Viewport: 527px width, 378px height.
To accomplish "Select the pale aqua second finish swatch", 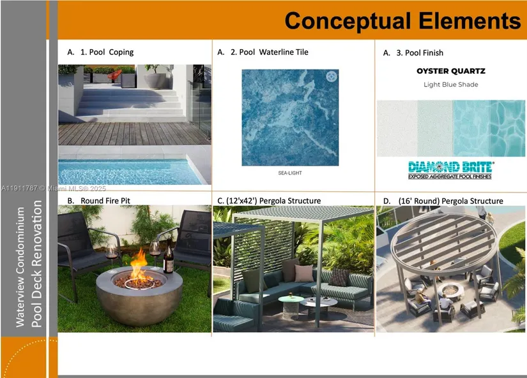I will pos(434,128).
